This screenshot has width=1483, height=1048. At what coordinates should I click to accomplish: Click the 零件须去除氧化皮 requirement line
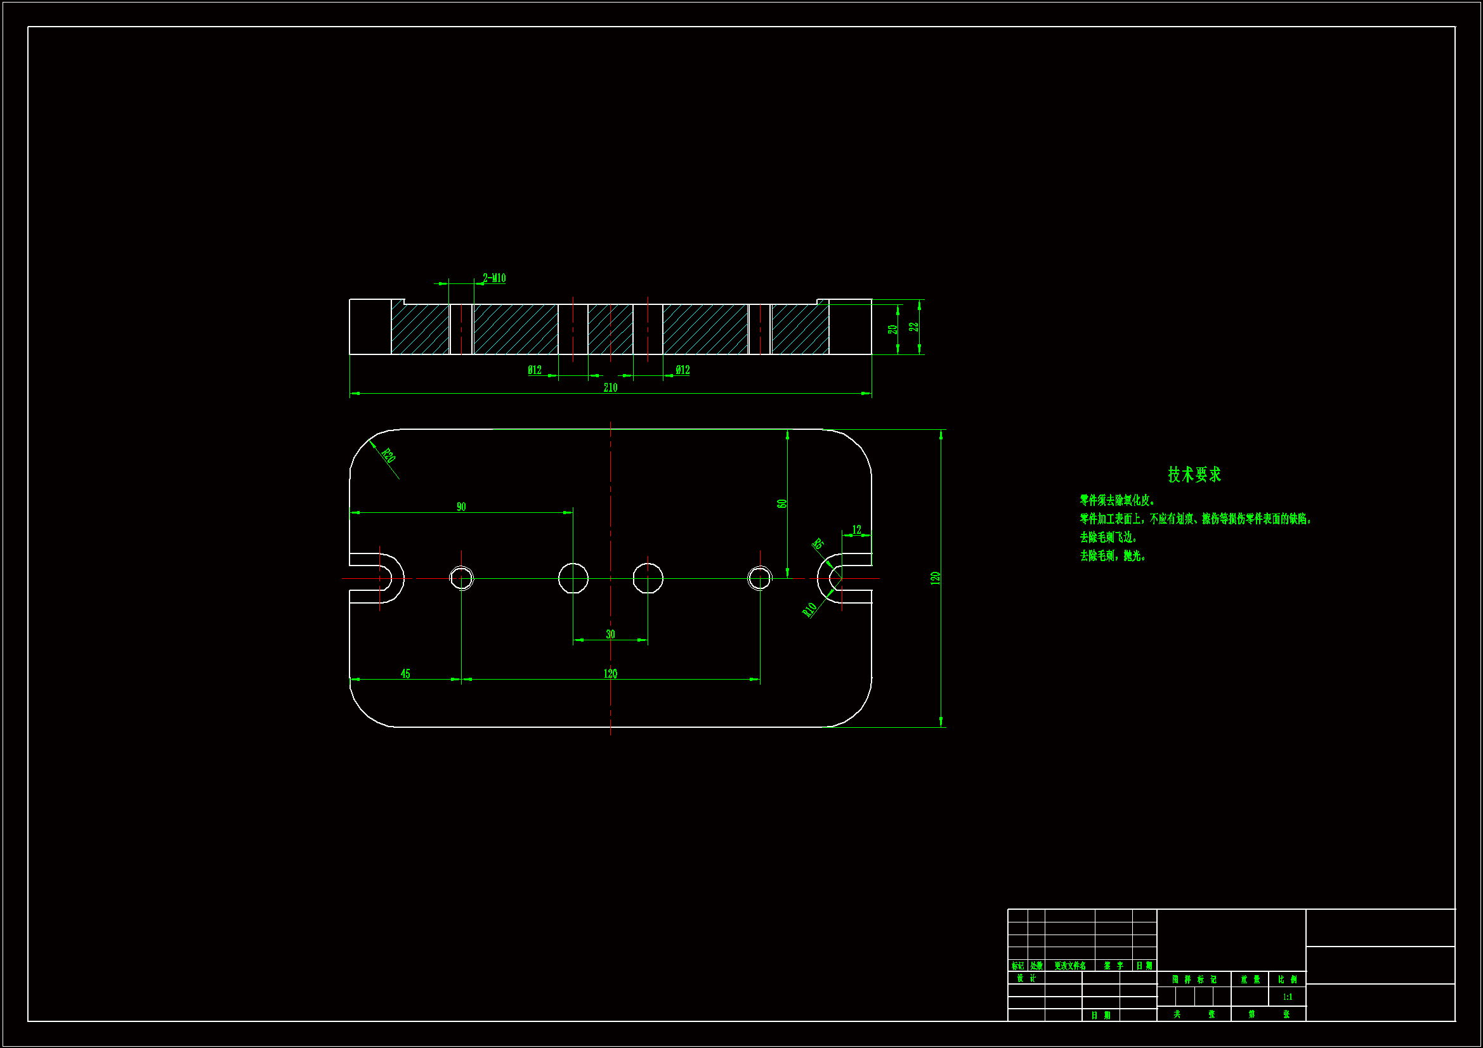1117,500
